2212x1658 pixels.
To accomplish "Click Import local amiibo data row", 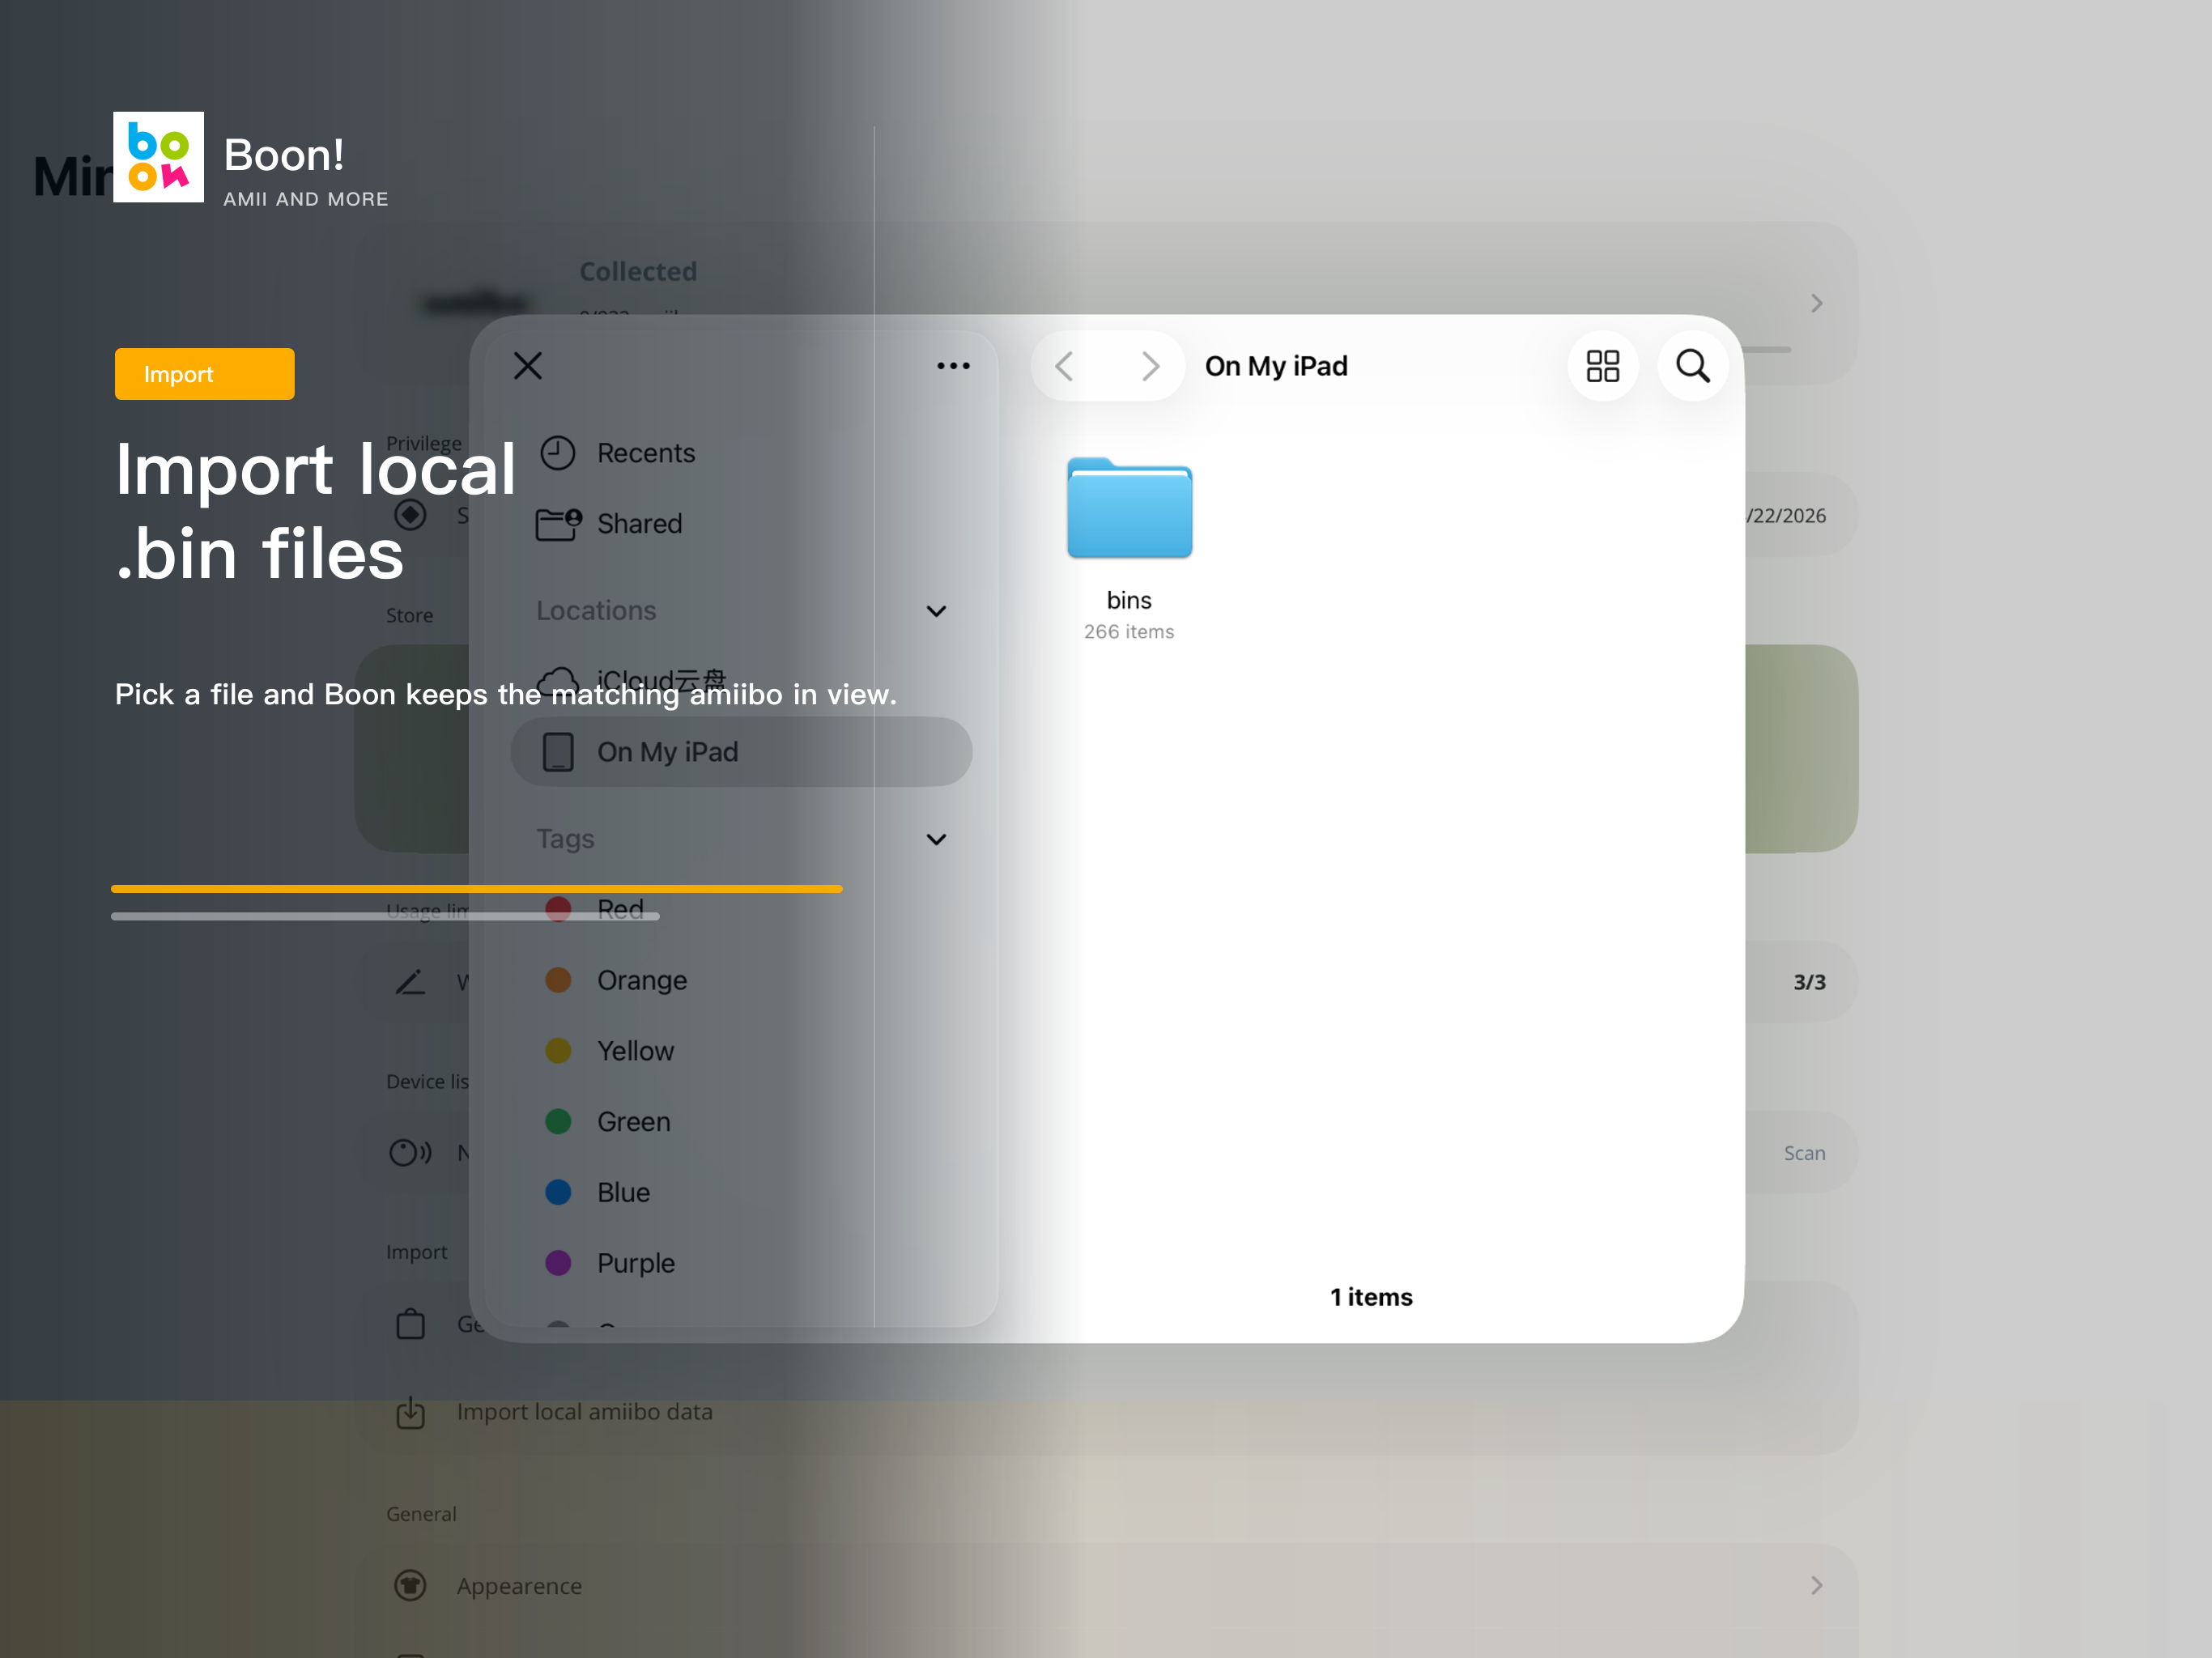I will point(1106,1412).
